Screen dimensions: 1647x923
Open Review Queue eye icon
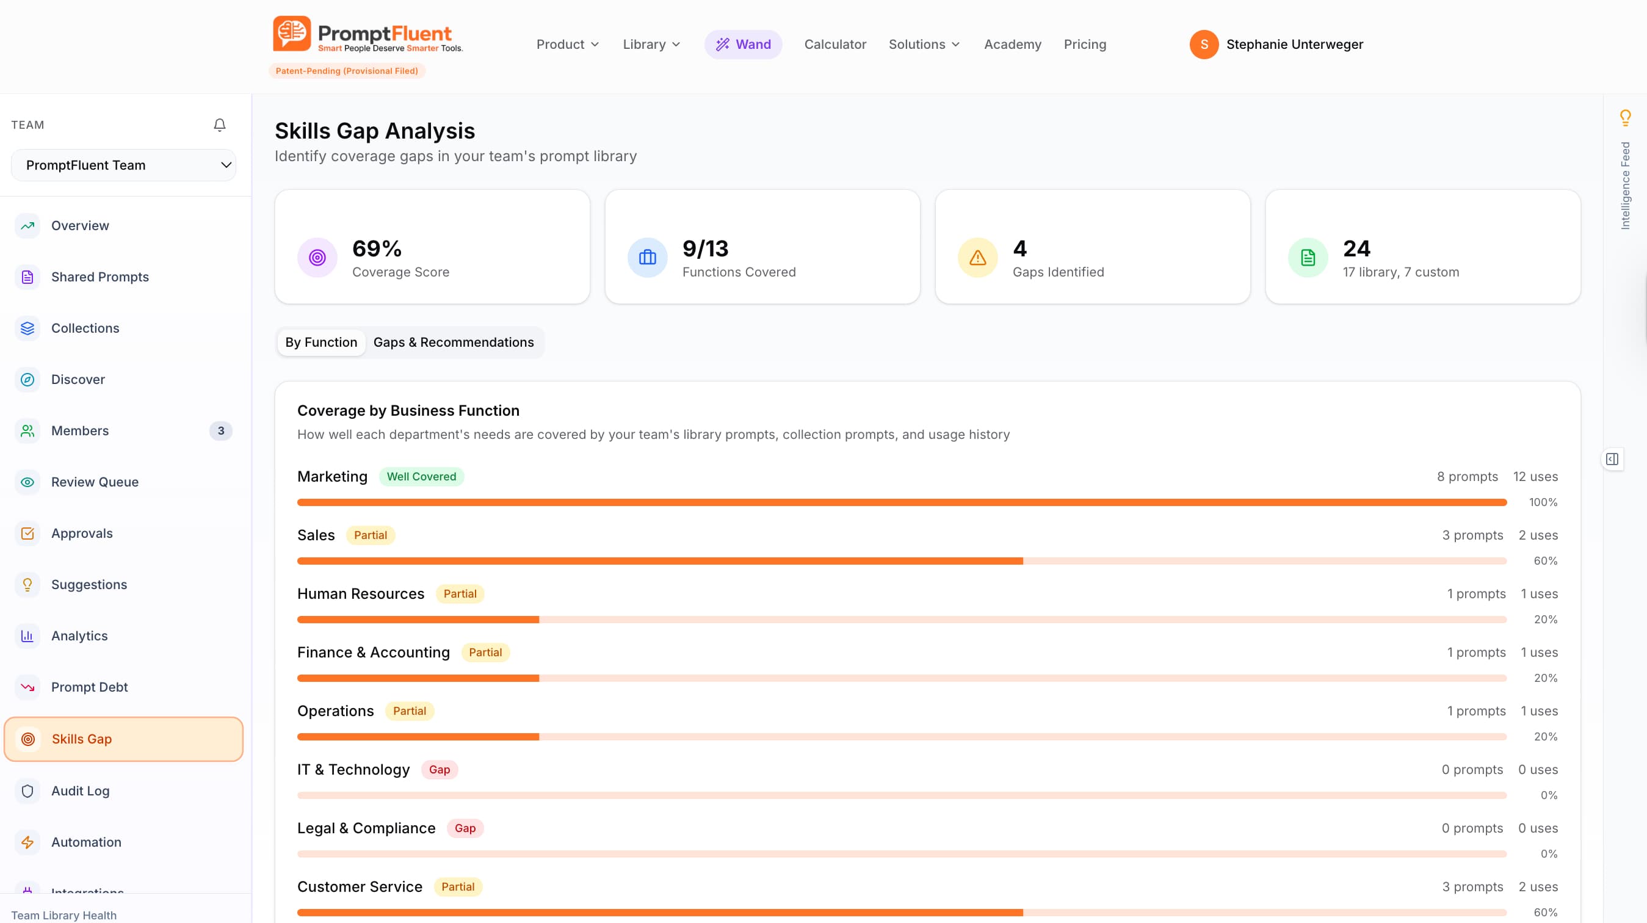point(27,482)
